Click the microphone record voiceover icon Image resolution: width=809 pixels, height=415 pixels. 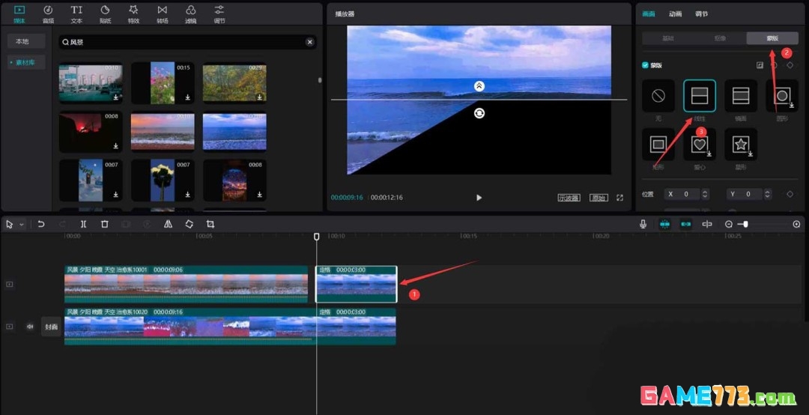click(643, 224)
